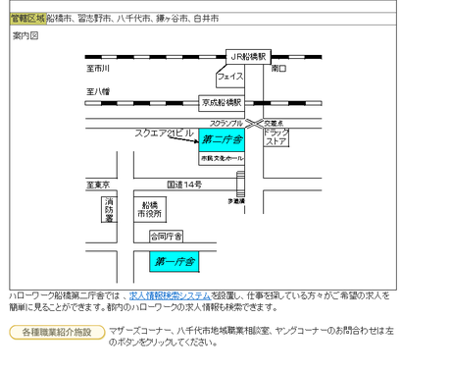Click the スクエア21ビル label
This screenshot has height=373, width=451.
(164, 133)
